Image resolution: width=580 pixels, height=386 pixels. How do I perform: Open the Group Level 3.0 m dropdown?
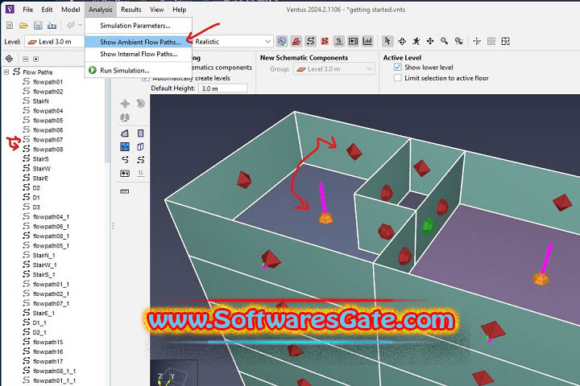pos(334,69)
